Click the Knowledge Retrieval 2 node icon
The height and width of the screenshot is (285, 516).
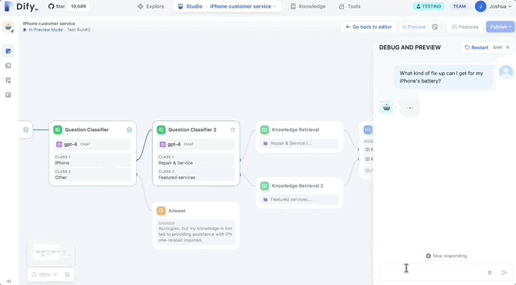tap(264, 186)
